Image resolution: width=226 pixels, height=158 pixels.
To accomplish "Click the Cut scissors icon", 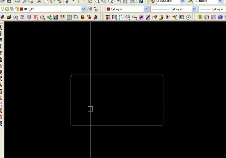I will point(39,1).
